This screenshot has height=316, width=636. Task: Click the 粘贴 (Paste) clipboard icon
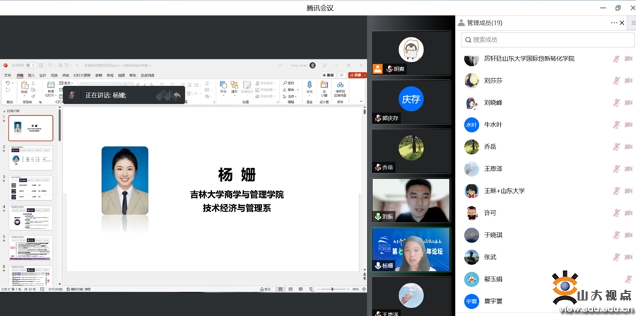click(x=24, y=87)
